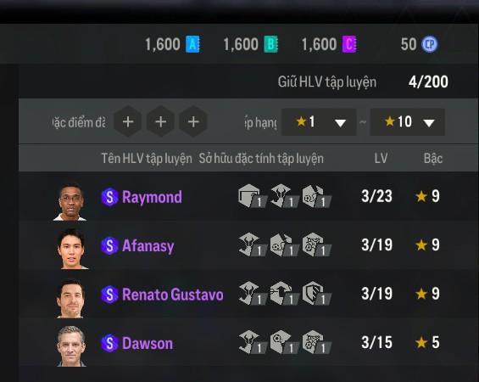
Task: Sort by the Bậc column header
Action: (433, 159)
